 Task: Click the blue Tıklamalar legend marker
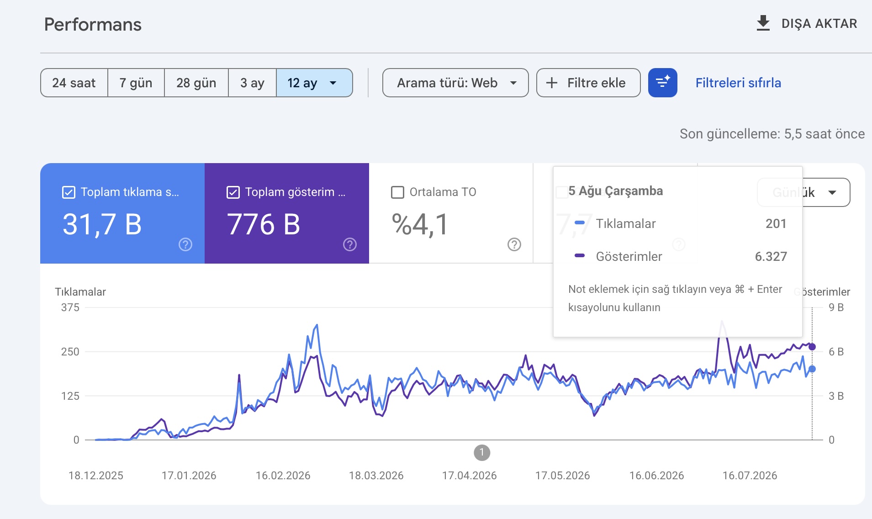tap(580, 222)
